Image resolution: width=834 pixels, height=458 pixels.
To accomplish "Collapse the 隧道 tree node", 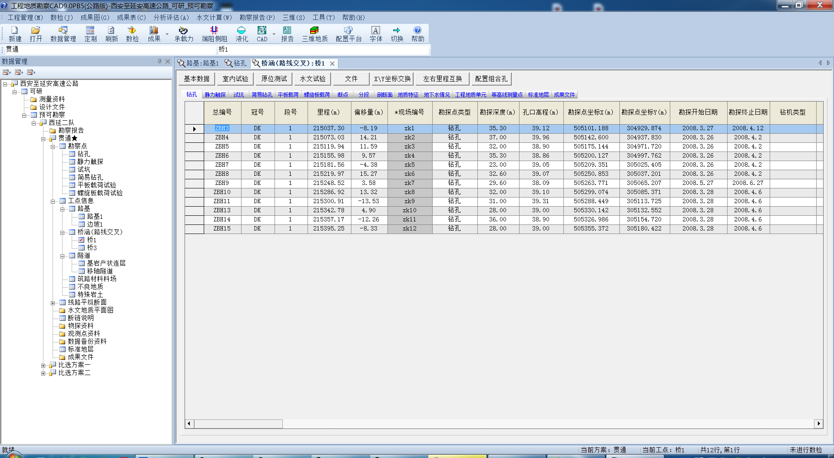I will (63, 256).
